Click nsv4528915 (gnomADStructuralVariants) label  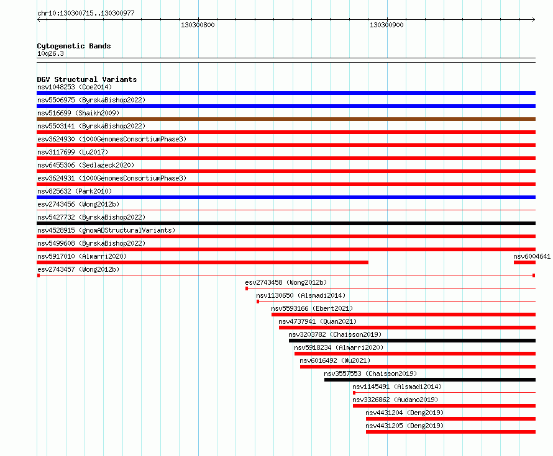click(106, 230)
